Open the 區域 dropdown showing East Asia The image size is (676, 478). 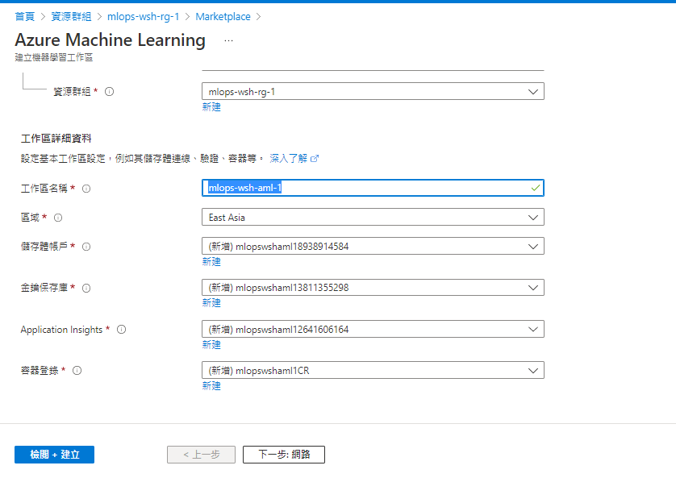tap(373, 217)
